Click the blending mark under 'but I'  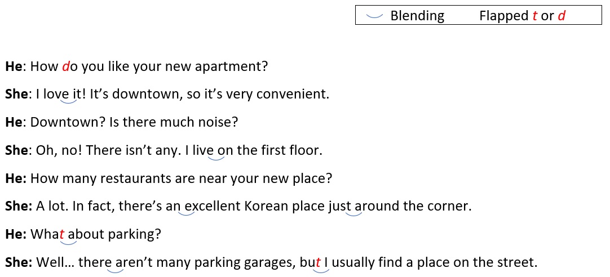pyautogui.click(x=321, y=270)
